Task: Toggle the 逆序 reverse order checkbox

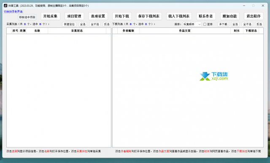Action: 205,24
